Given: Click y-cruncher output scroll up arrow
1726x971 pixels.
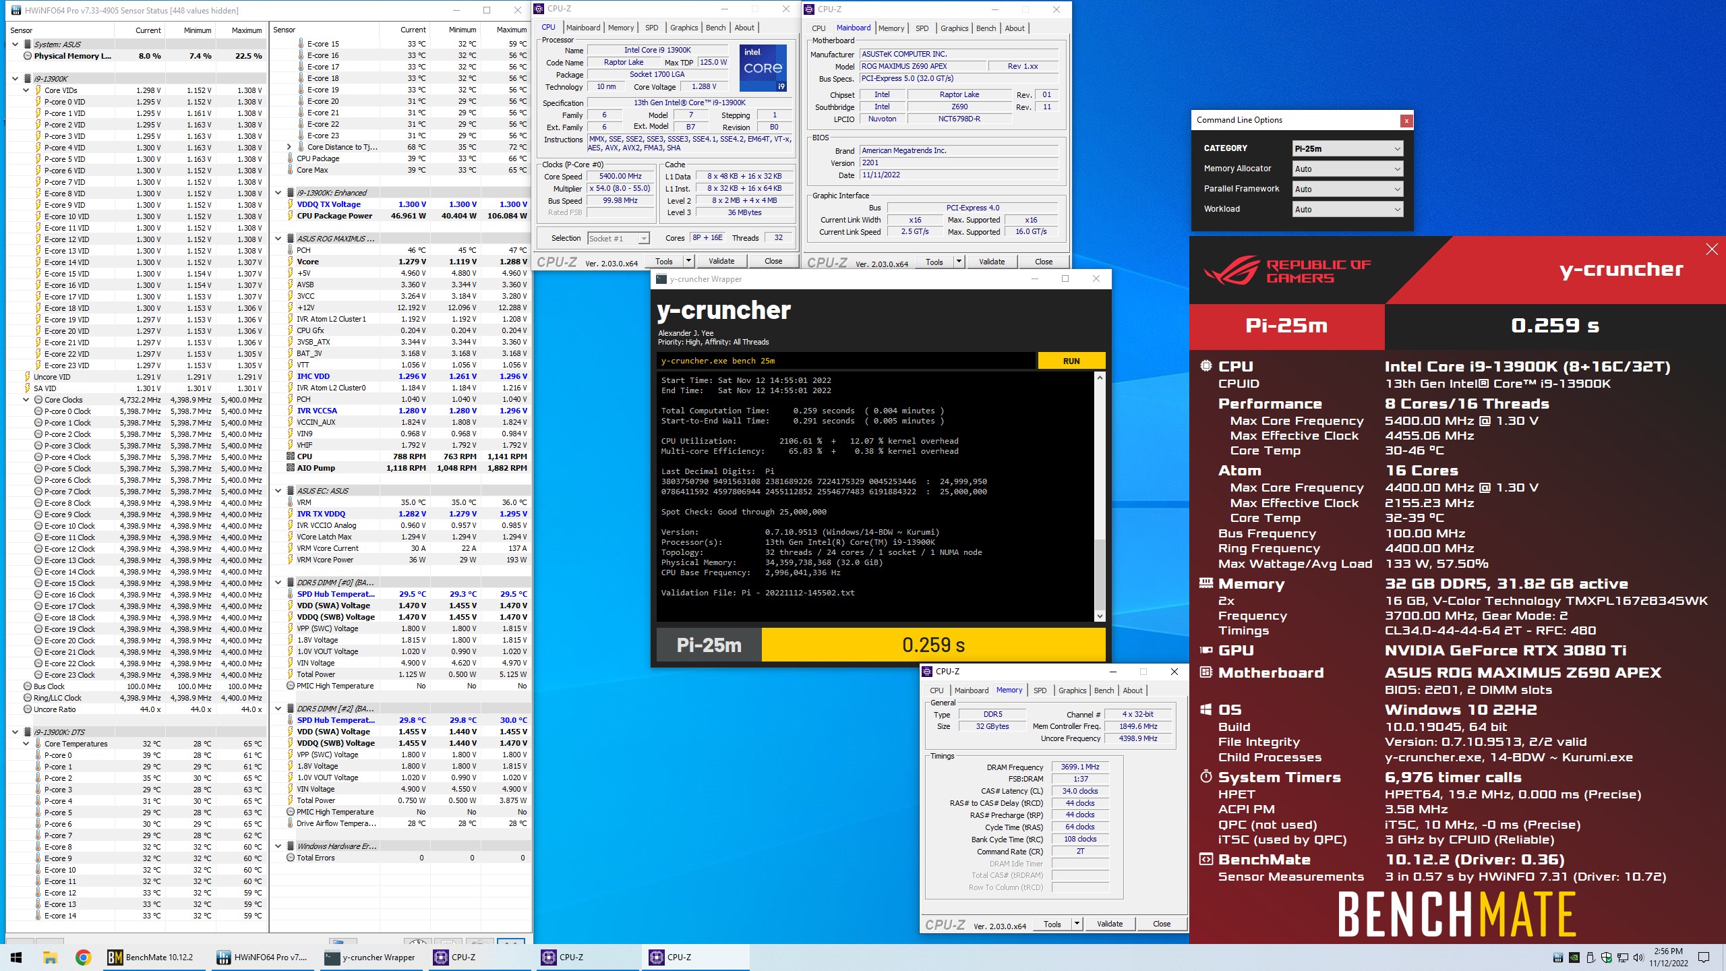Looking at the screenshot, I should 1100,378.
